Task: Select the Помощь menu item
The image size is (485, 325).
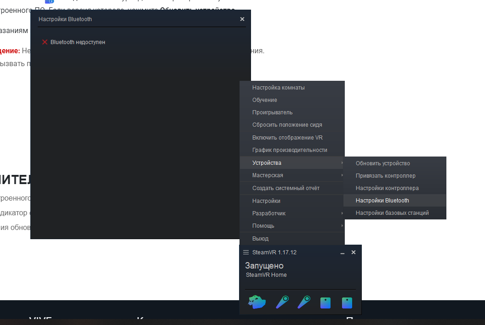Action: pos(292,226)
